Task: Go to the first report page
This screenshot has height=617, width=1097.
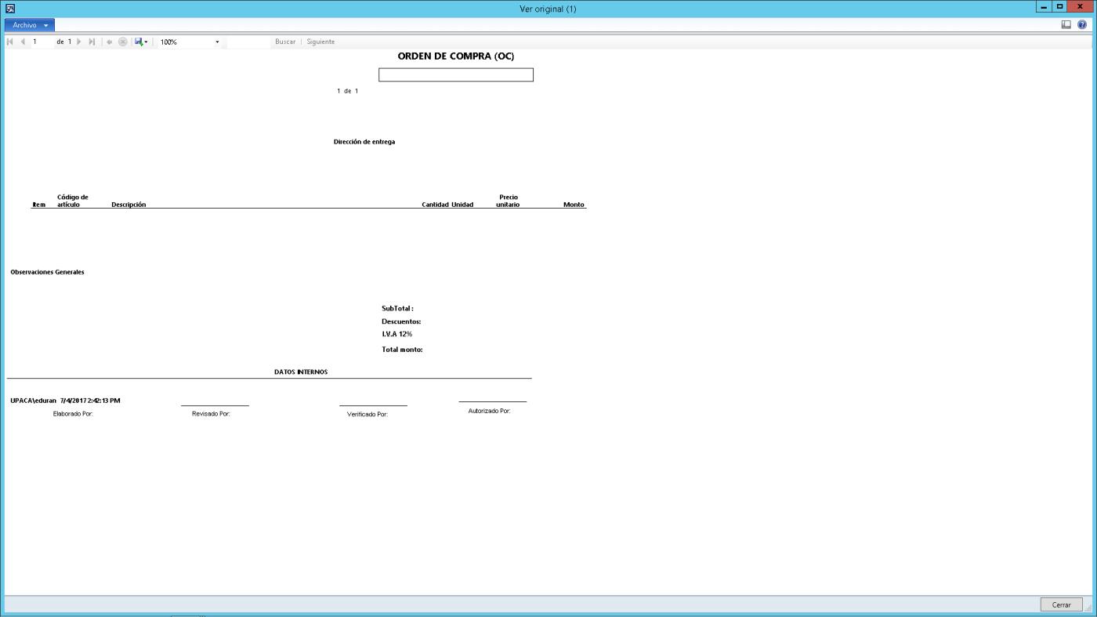Action: (x=10, y=42)
